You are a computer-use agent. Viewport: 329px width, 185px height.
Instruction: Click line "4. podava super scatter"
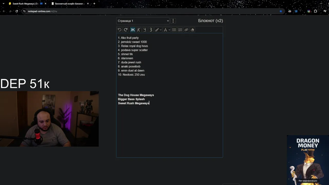(x=133, y=50)
